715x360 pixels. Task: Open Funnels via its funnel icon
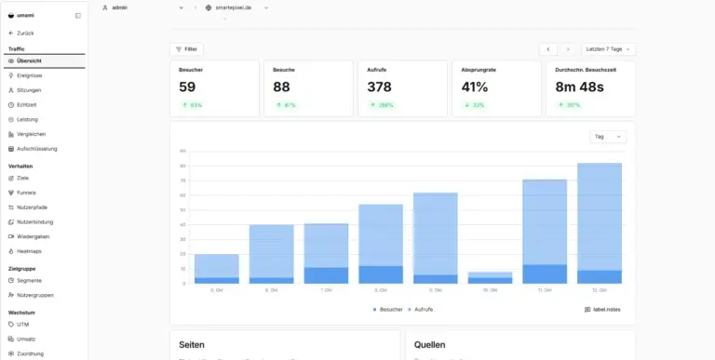(x=11, y=193)
